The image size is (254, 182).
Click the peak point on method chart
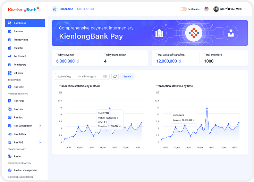pos(110,108)
